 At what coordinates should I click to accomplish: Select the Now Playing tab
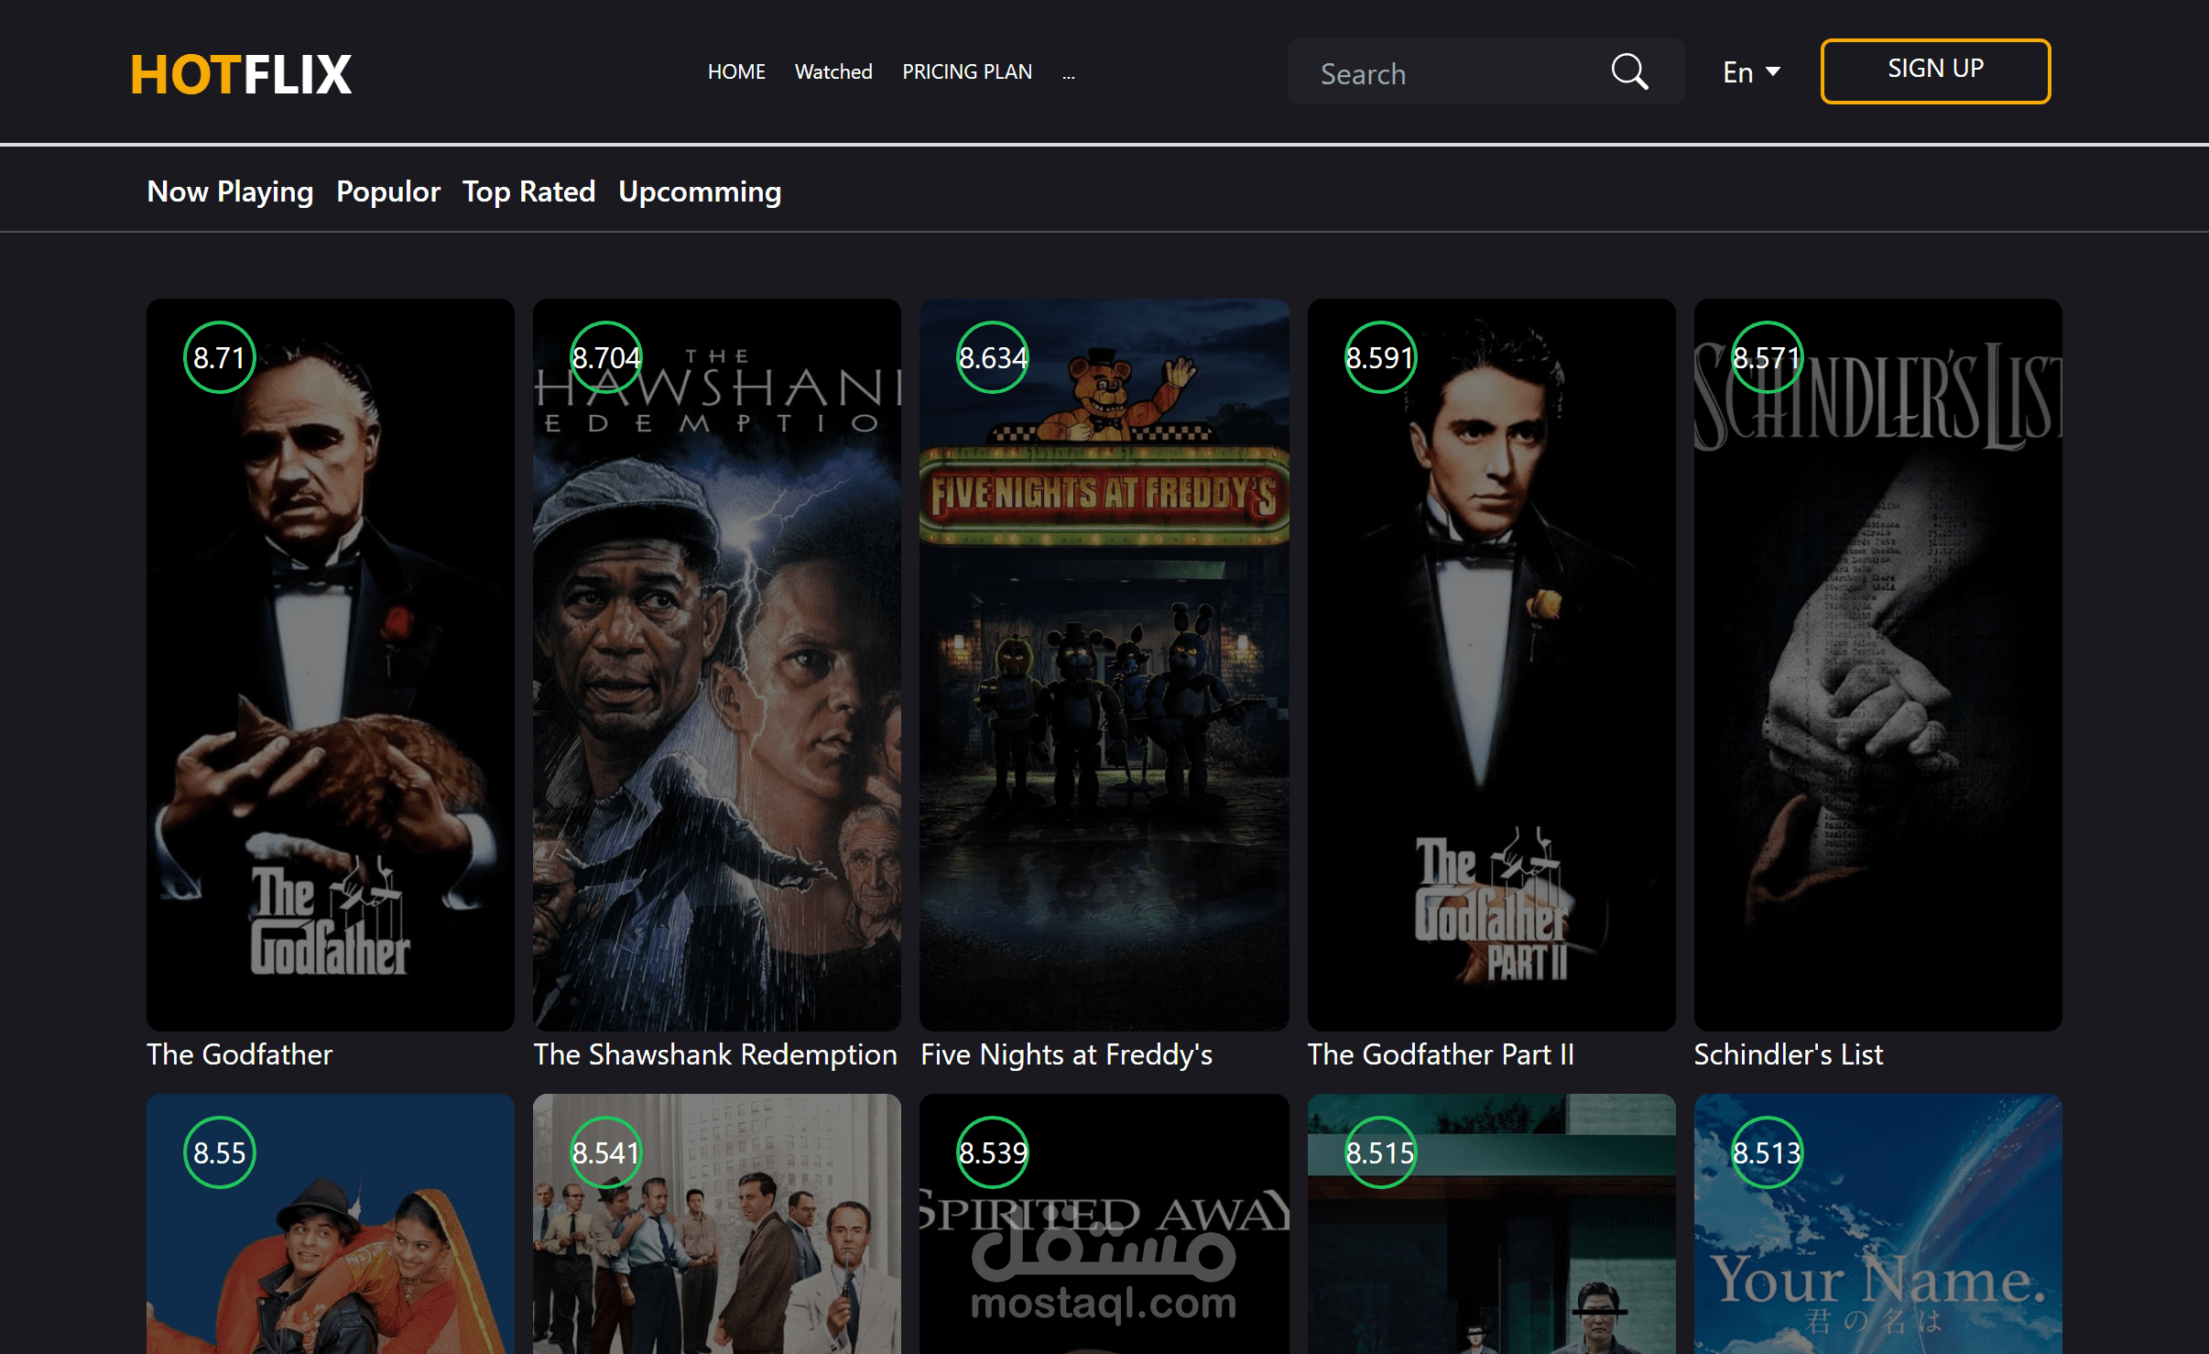[x=230, y=191]
